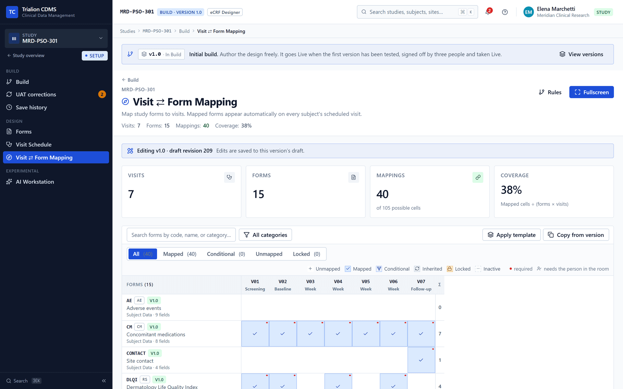
Task: Open AI Workstation in the sidebar
Action: pos(56,182)
